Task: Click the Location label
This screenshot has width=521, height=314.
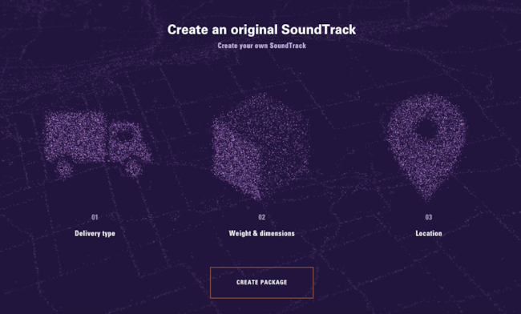Action: click(x=429, y=233)
